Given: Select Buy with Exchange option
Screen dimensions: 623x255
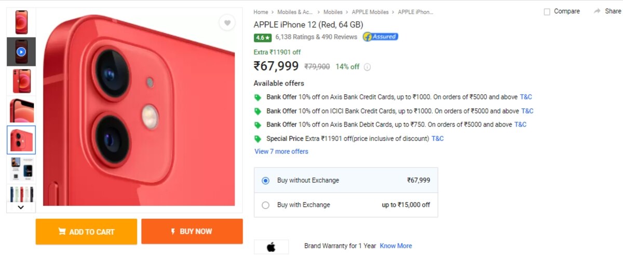Looking at the screenshot, I should click(x=266, y=205).
